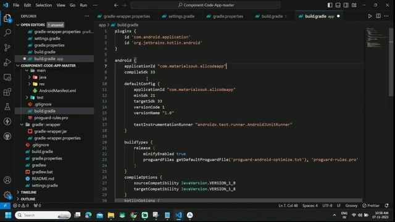
Task: Open README.md in the explorer
Action: pos(43,179)
